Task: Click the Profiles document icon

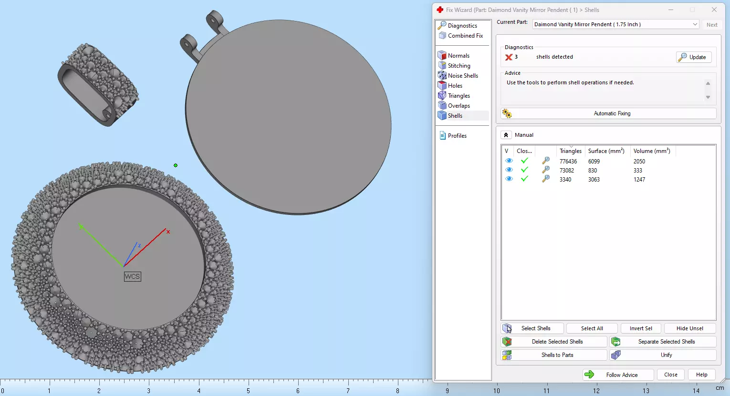Action: pos(442,136)
